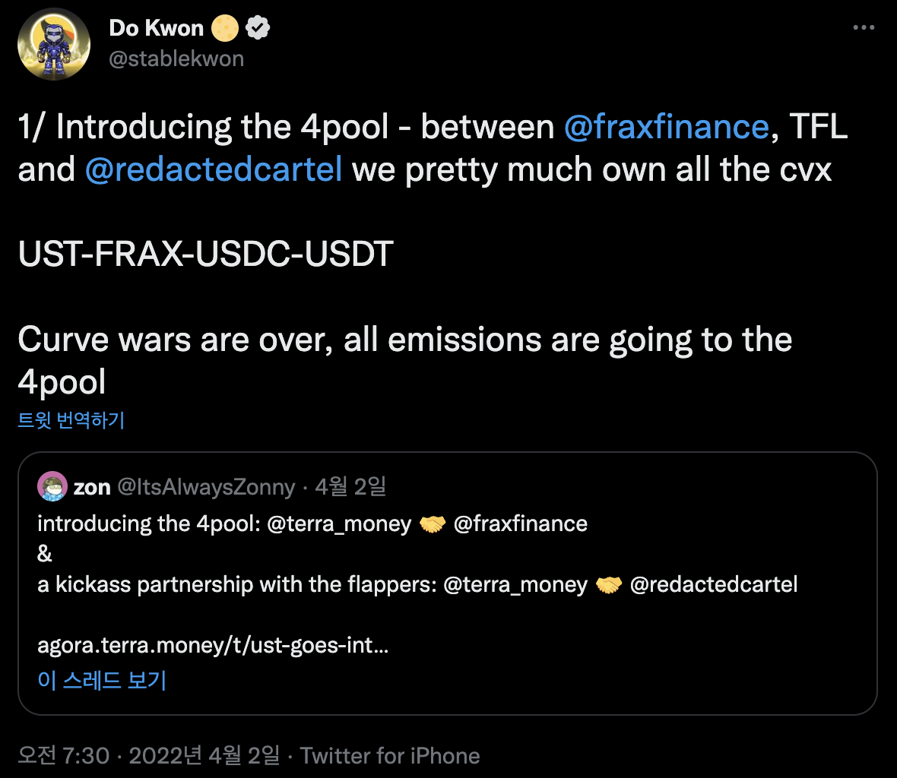Image resolution: width=897 pixels, height=778 pixels.
Task: Click the moon emoji next to Do Kwon
Action: point(226,29)
